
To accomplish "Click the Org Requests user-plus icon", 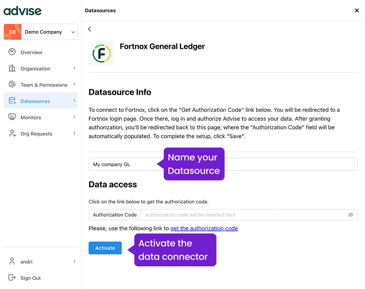I will pos(12,133).
